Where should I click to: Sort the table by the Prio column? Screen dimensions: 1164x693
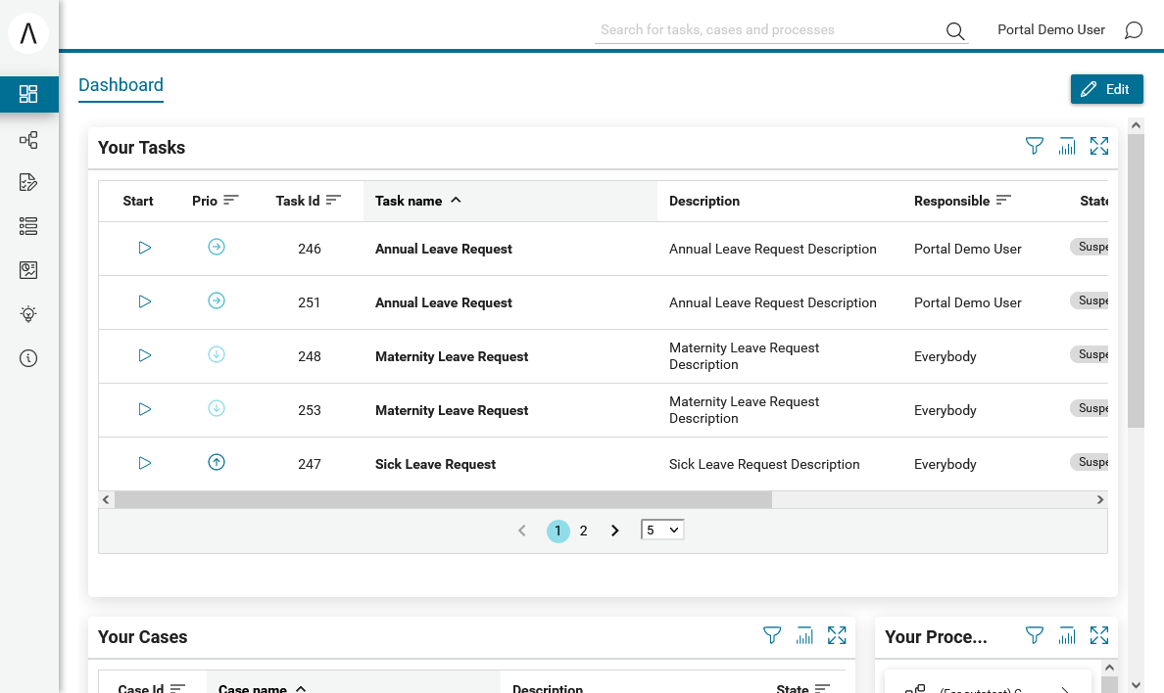(x=216, y=201)
